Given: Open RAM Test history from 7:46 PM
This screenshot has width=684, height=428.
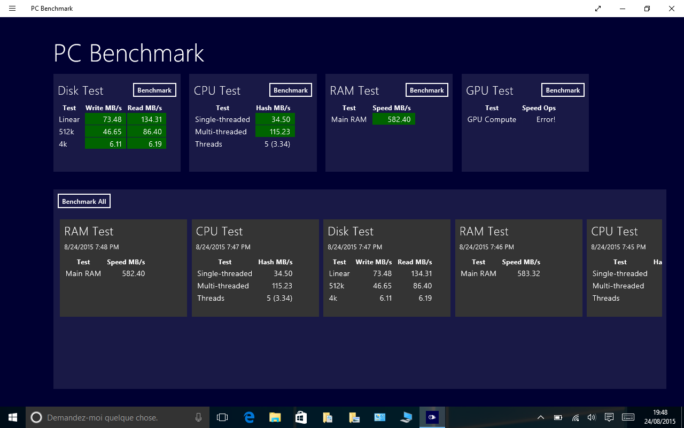Looking at the screenshot, I should coord(519,268).
